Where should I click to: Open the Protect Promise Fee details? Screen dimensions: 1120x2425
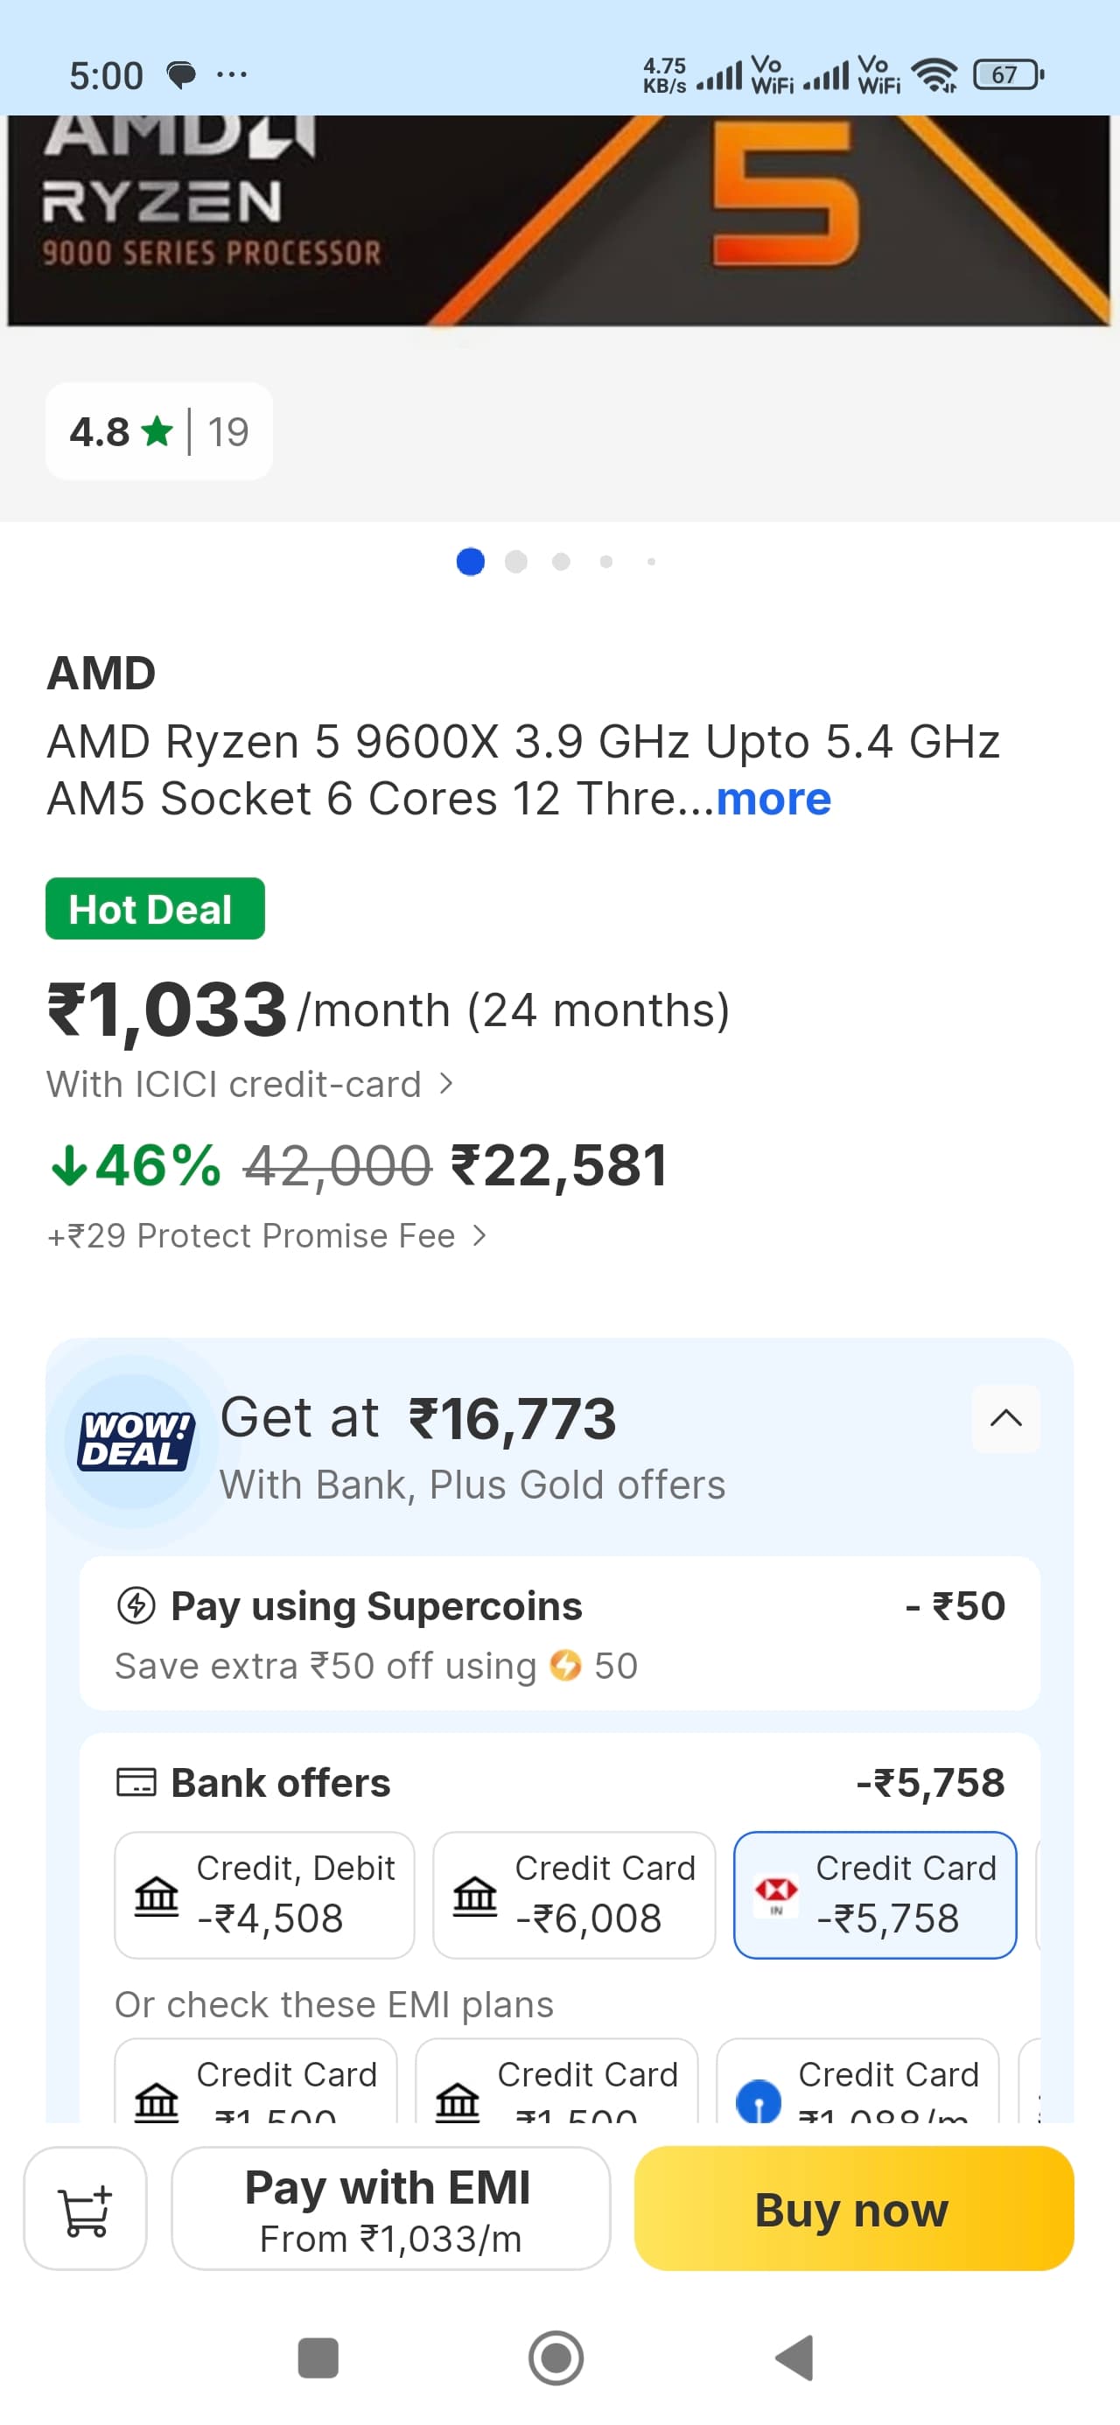(268, 1235)
